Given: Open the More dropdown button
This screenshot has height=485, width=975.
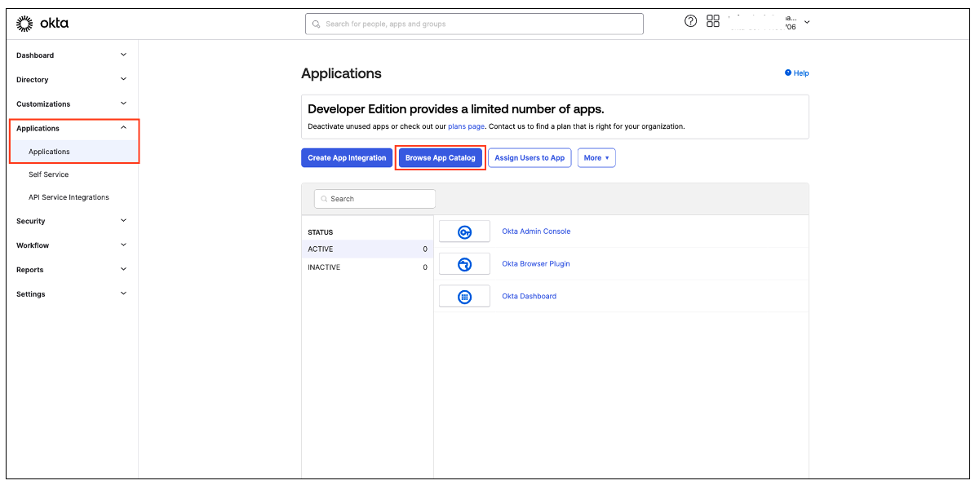Looking at the screenshot, I should (x=597, y=158).
